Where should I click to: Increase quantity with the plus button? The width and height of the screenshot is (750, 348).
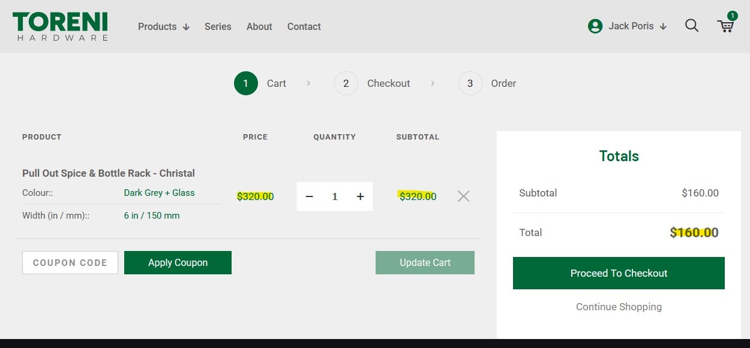360,196
